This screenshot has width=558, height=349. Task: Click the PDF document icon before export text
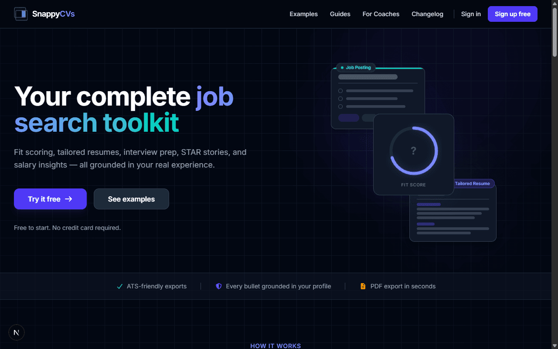coord(363,286)
